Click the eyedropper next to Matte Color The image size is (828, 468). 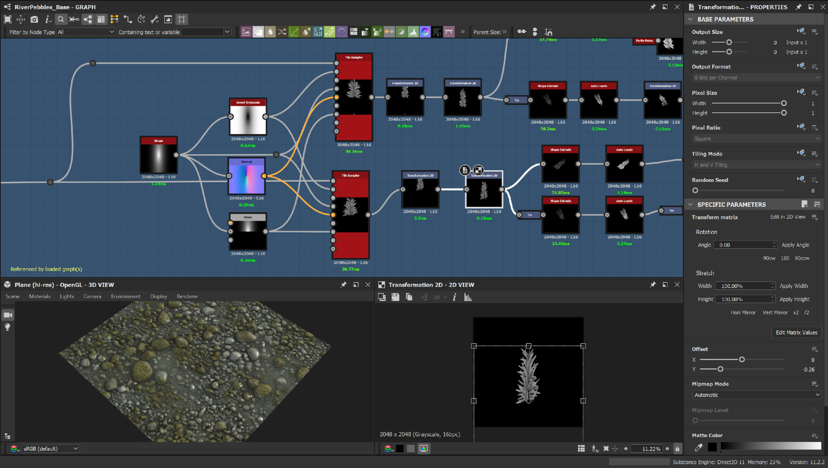click(698, 447)
